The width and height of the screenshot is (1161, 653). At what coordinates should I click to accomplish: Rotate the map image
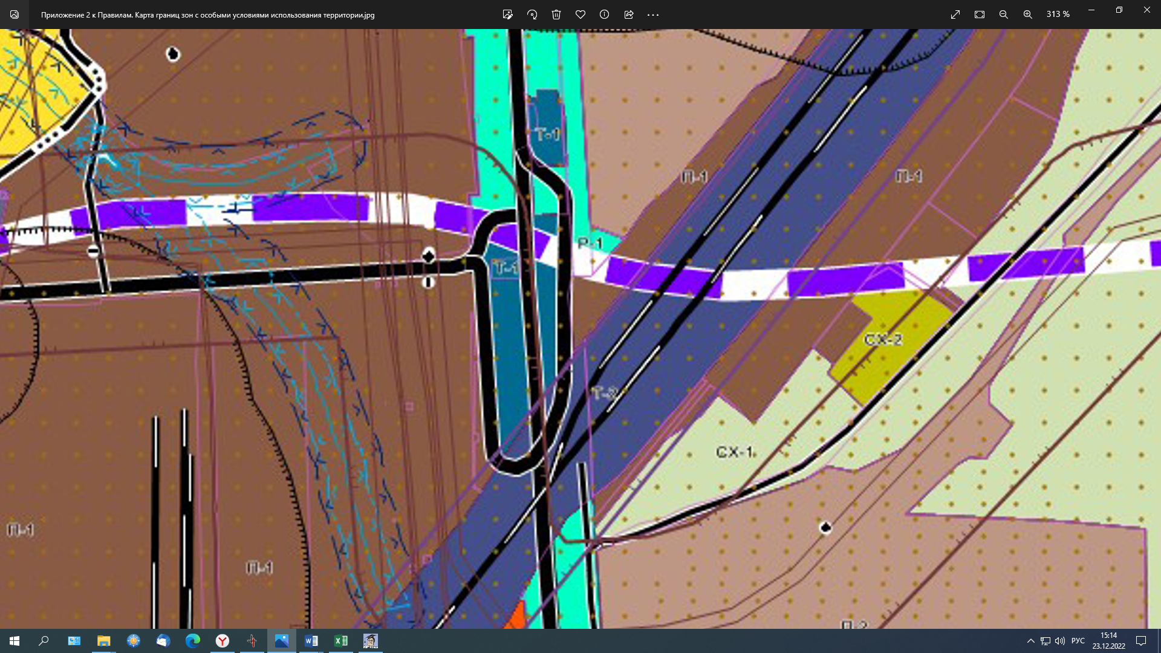click(x=532, y=15)
